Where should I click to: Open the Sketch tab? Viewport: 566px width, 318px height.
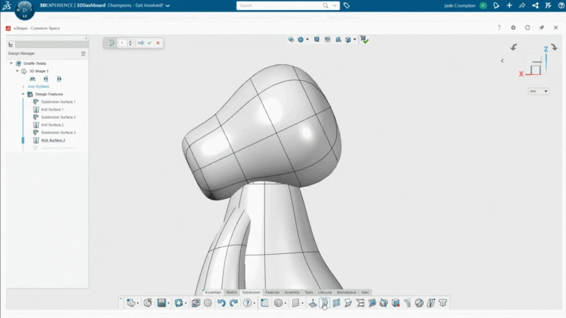pyautogui.click(x=232, y=293)
